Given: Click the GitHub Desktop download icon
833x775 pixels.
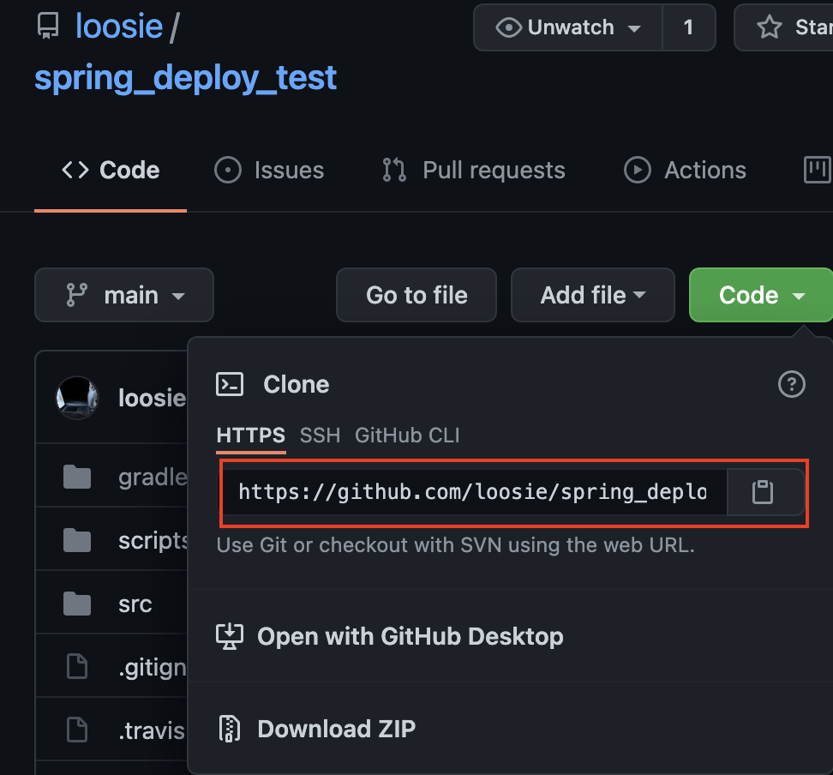Looking at the screenshot, I should coord(230,636).
